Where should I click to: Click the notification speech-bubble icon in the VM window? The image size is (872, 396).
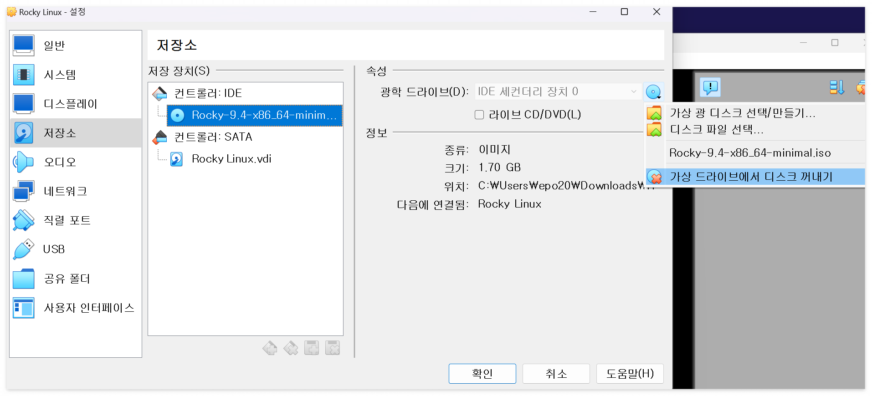tap(710, 87)
